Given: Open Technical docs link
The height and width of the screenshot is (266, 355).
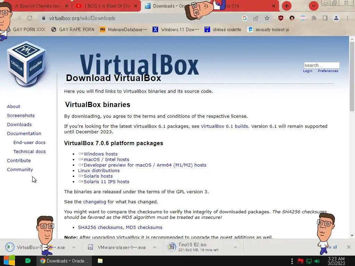Looking at the screenshot, I should (29, 152).
